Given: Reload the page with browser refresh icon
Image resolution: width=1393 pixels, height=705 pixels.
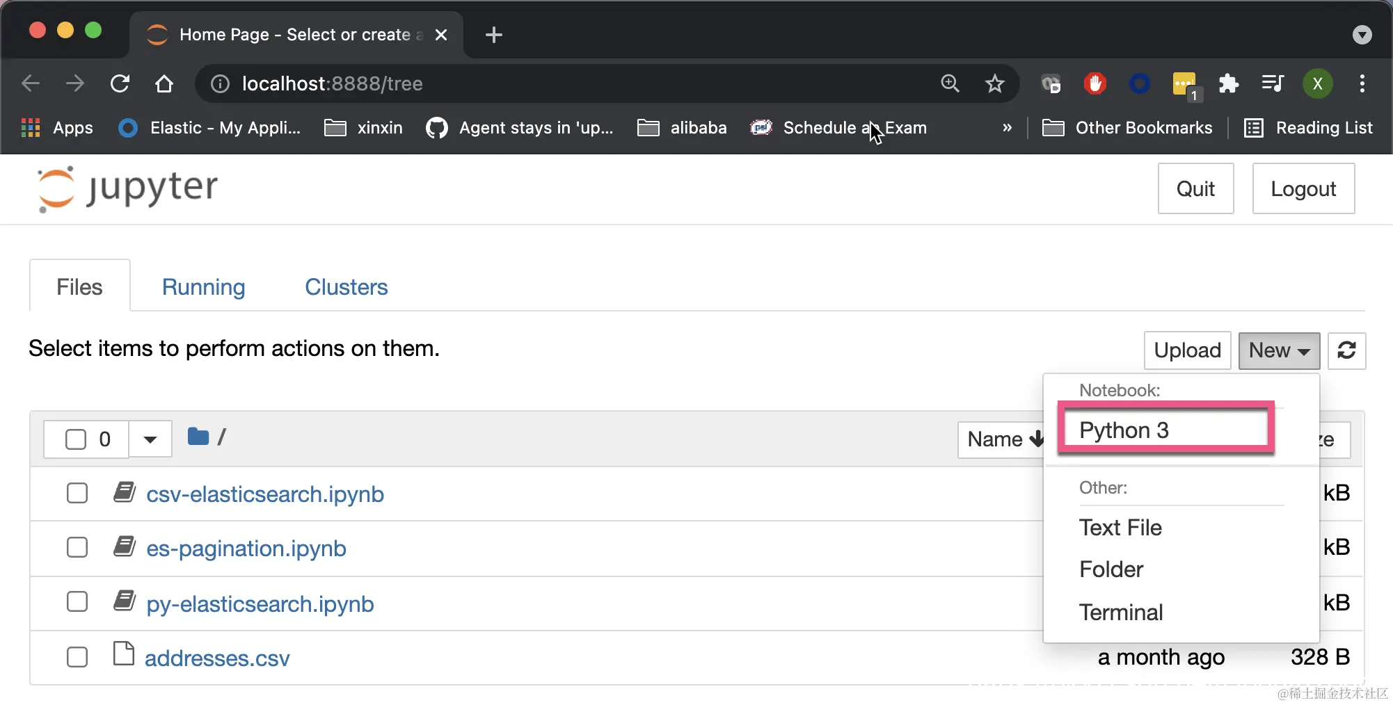Looking at the screenshot, I should tap(120, 84).
